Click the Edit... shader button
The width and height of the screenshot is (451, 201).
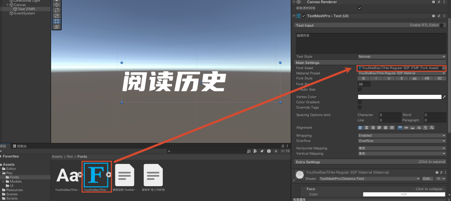pos(428,179)
